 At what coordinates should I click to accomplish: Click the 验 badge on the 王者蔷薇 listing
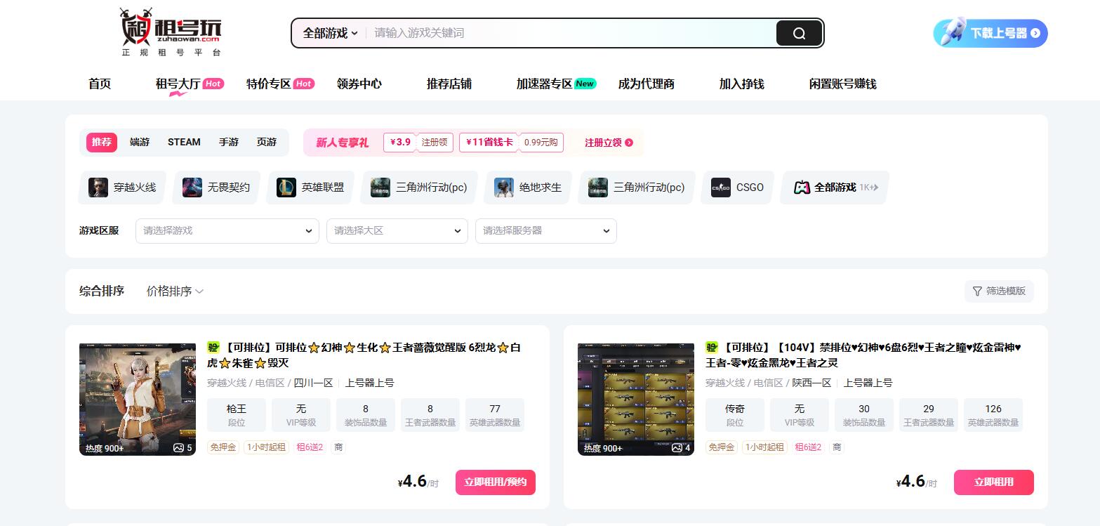(x=213, y=347)
